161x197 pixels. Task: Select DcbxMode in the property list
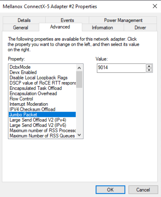pos(42,67)
